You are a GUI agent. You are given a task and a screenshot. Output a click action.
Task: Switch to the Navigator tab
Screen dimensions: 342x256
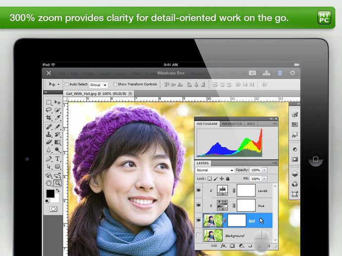point(232,124)
